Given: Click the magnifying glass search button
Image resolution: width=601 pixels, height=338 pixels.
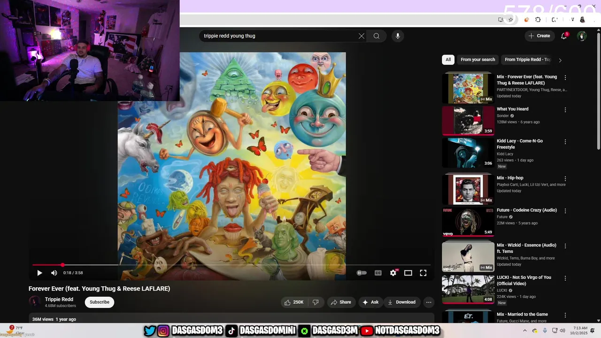Looking at the screenshot, I should [x=377, y=36].
